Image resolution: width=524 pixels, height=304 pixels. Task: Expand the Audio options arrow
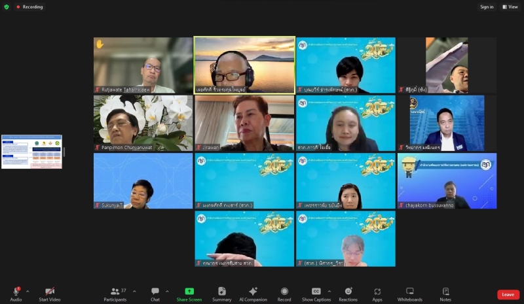(28, 292)
